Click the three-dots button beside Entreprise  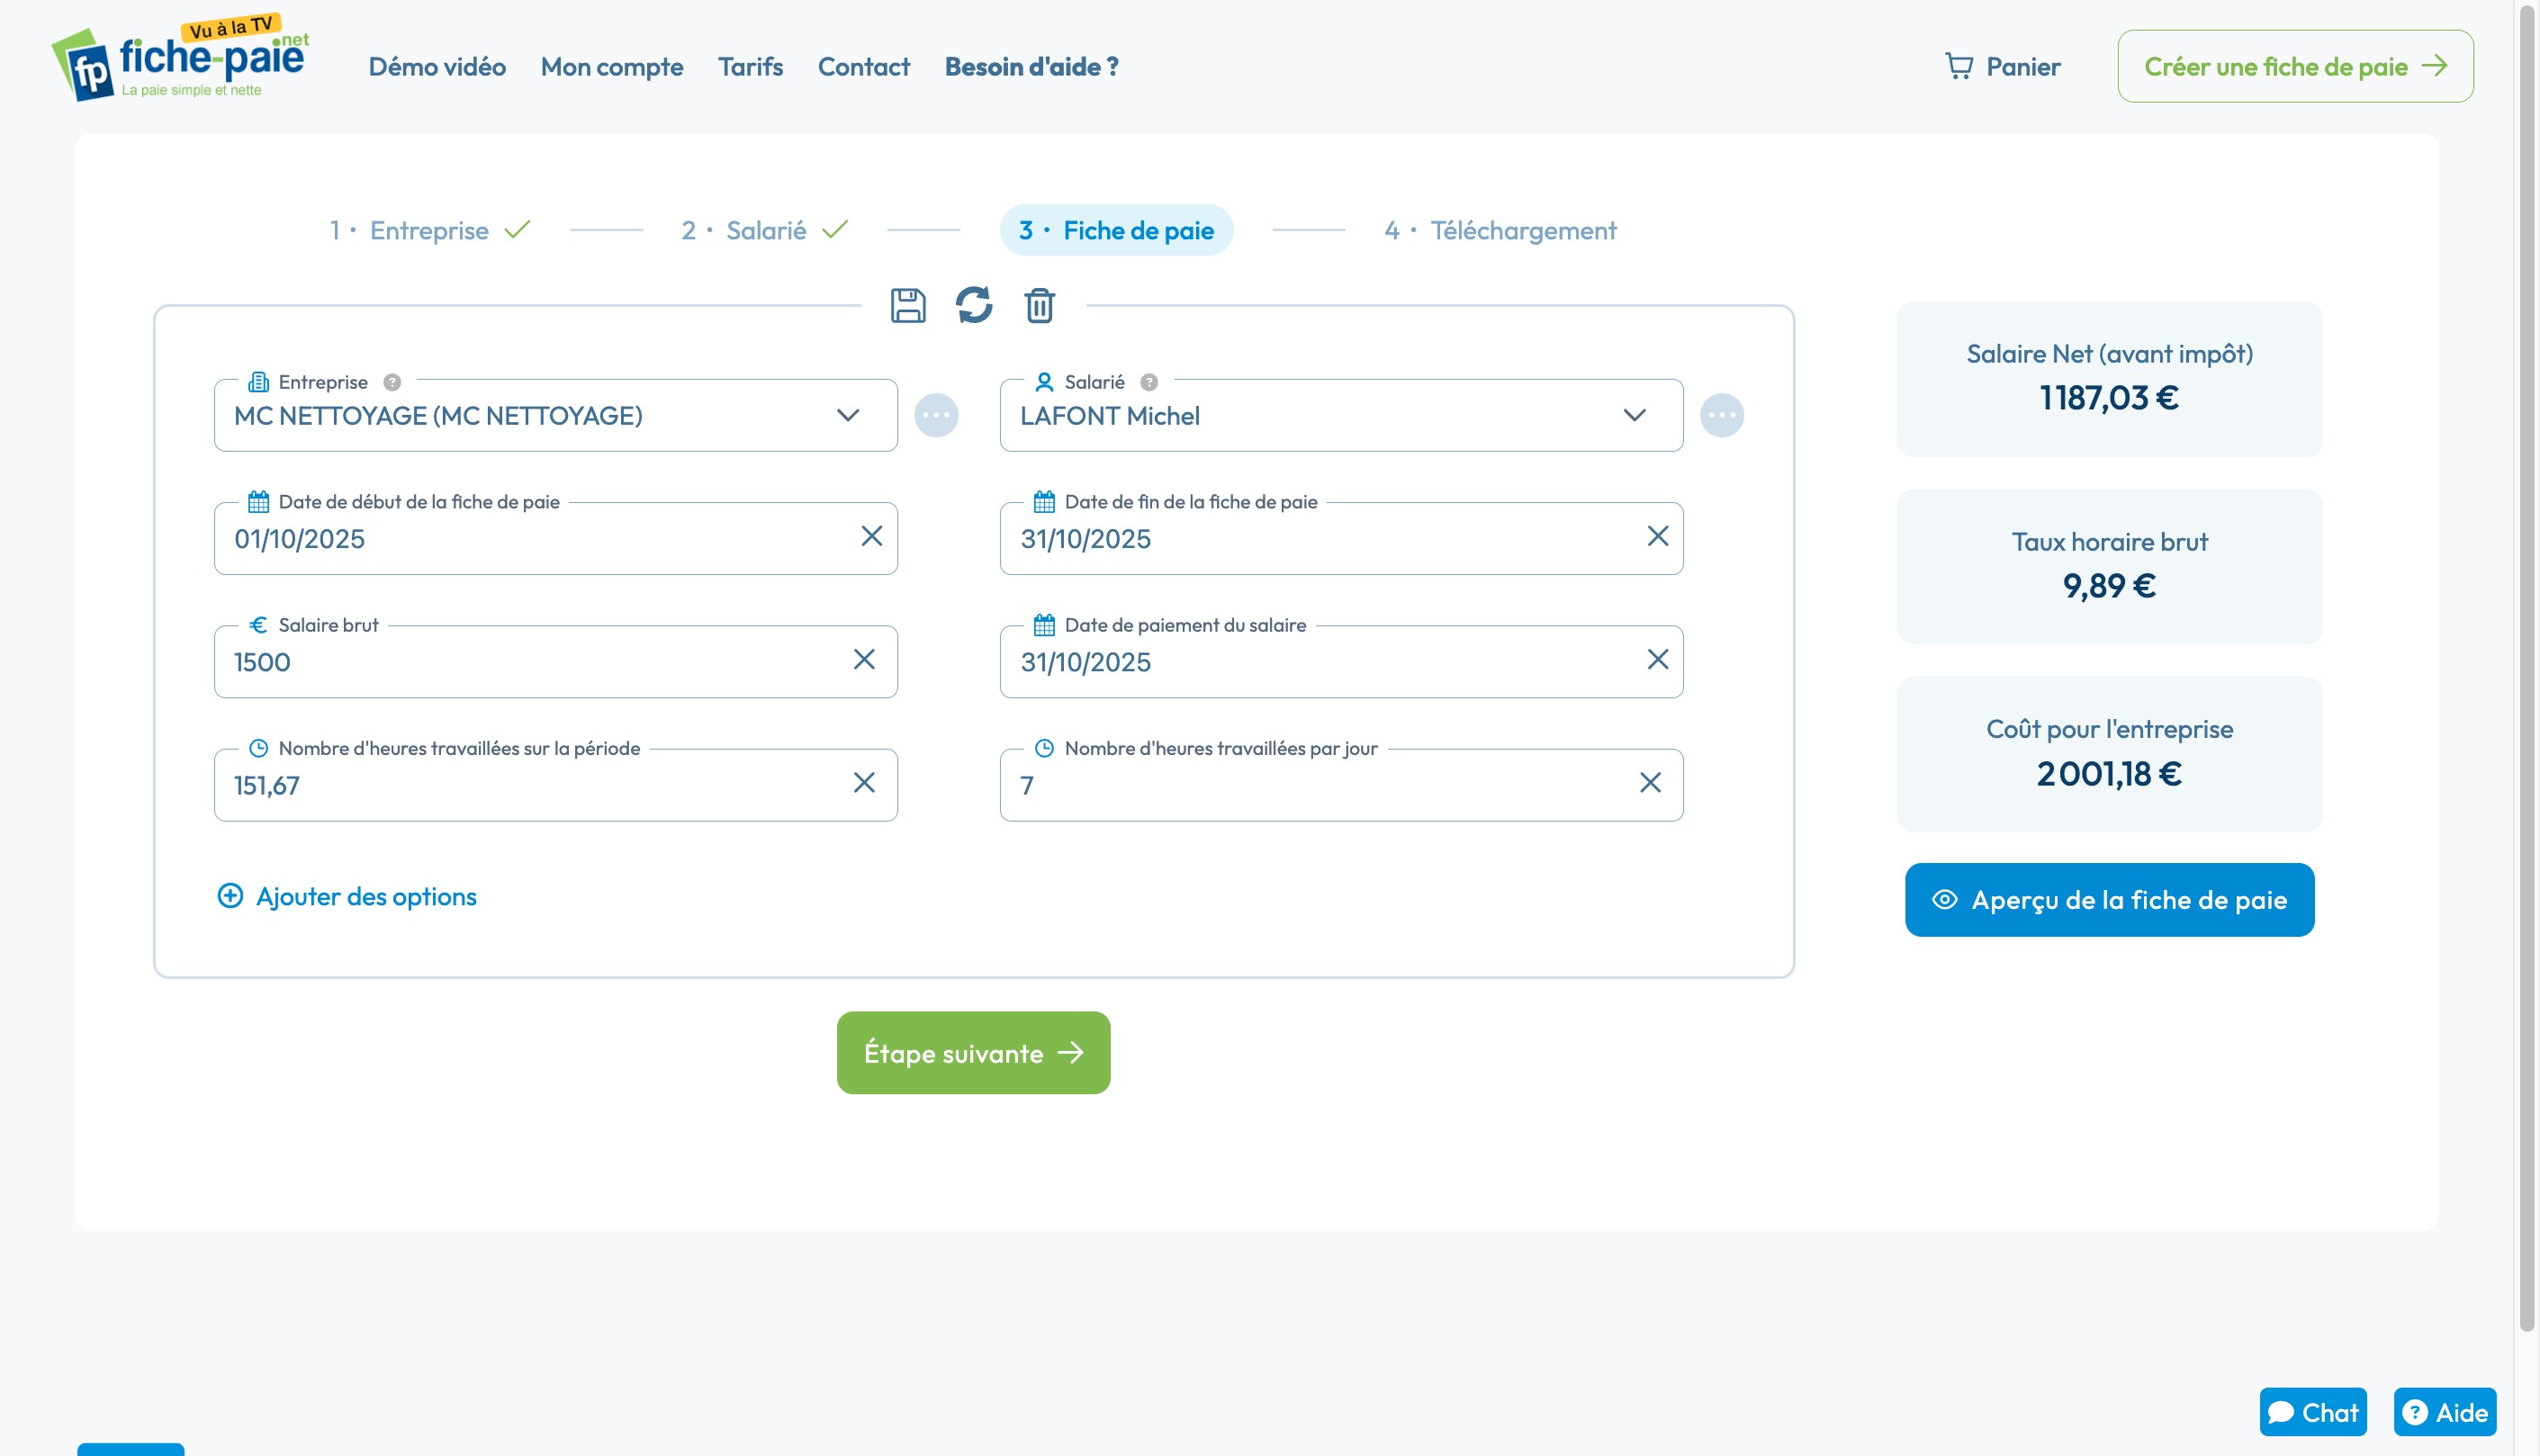pyautogui.click(x=936, y=415)
